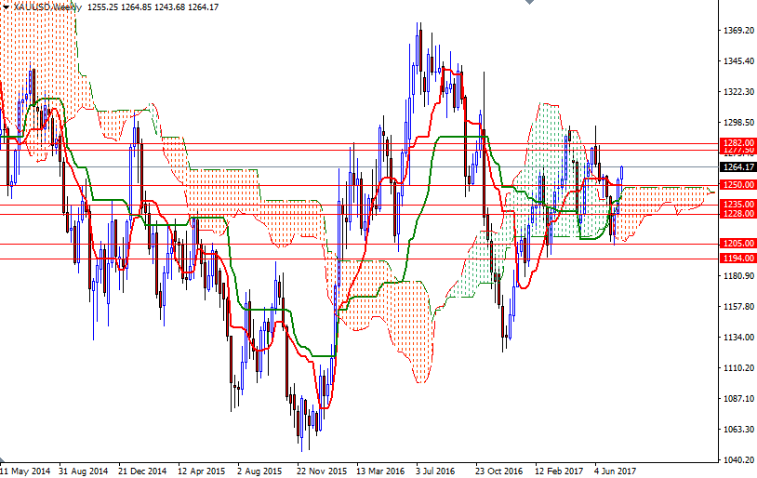Click the 12 Feb 2017 date label
The height and width of the screenshot is (478, 757).
559,471
